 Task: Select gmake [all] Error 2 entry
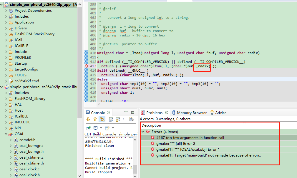pos(176,143)
